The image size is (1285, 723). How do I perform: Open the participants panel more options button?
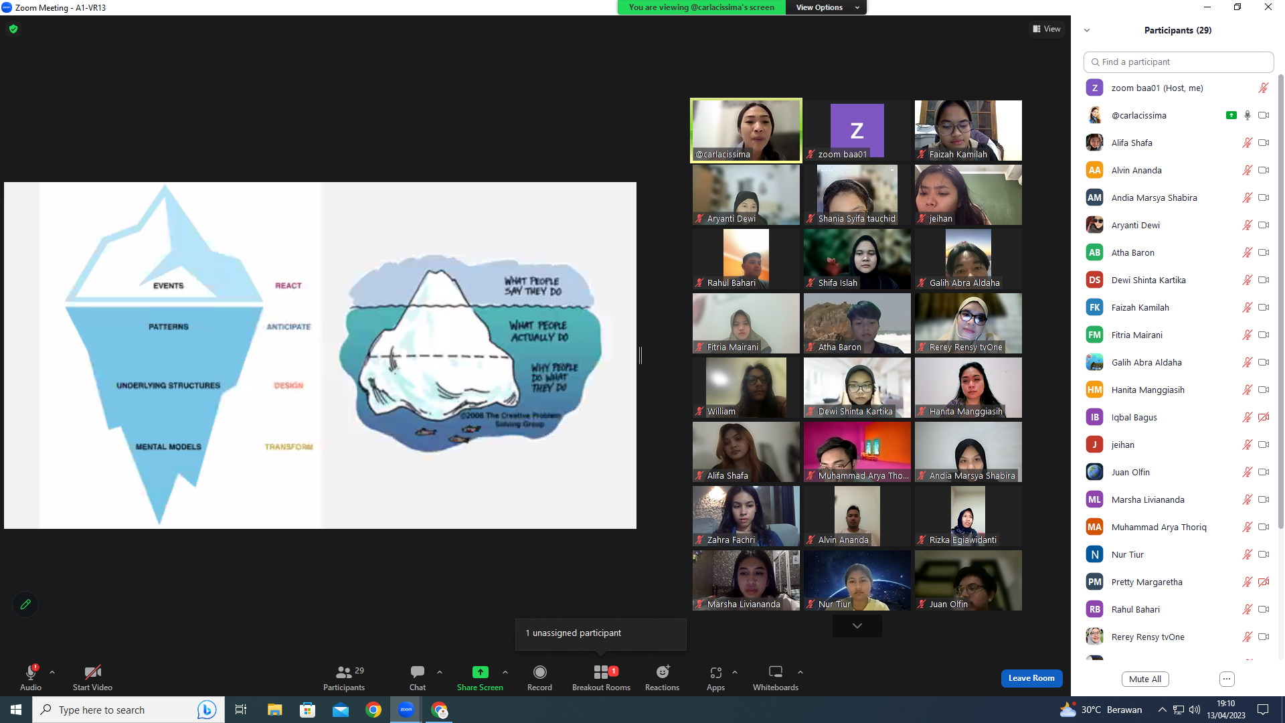click(1227, 679)
